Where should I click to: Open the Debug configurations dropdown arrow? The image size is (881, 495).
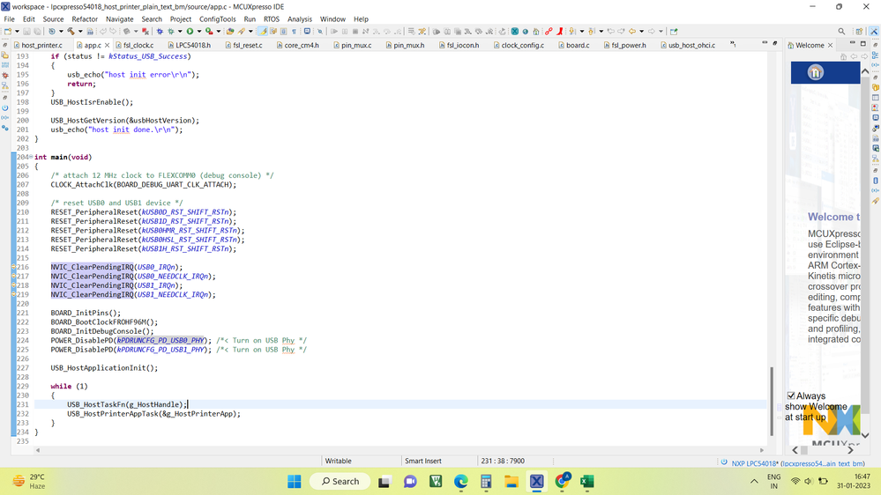point(180,32)
